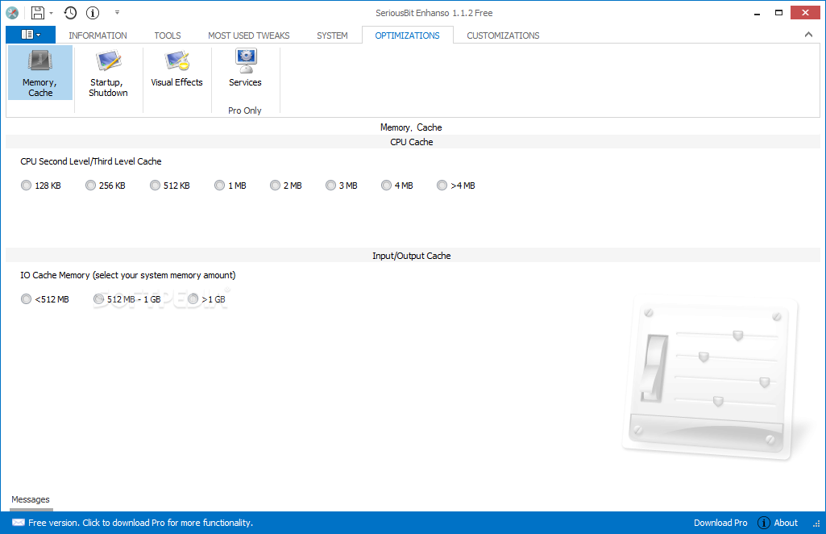The height and width of the screenshot is (534, 826).
Task: Click the CPU Cache section header
Action: (412, 142)
